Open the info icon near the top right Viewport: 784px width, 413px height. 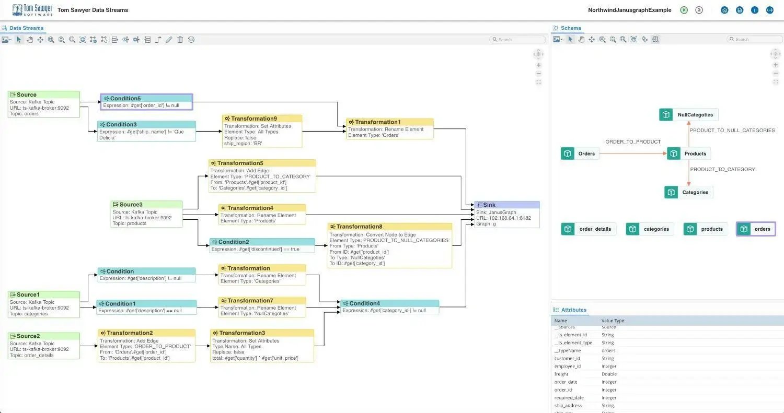point(754,10)
